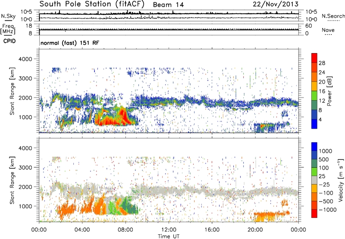Pick the light green power colorbar segment

(314, 96)
